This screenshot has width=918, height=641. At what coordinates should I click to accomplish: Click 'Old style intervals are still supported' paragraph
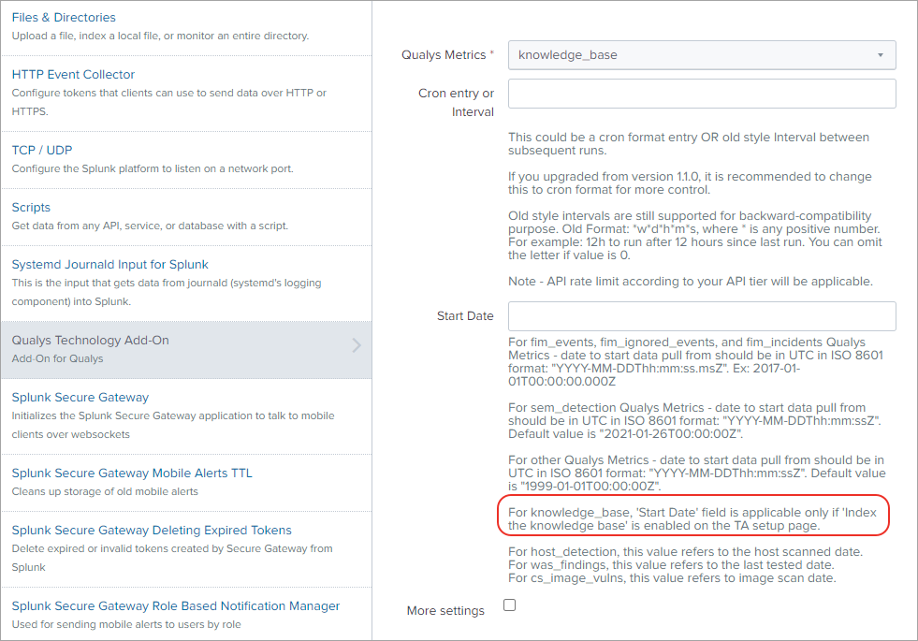pos(695,236)
